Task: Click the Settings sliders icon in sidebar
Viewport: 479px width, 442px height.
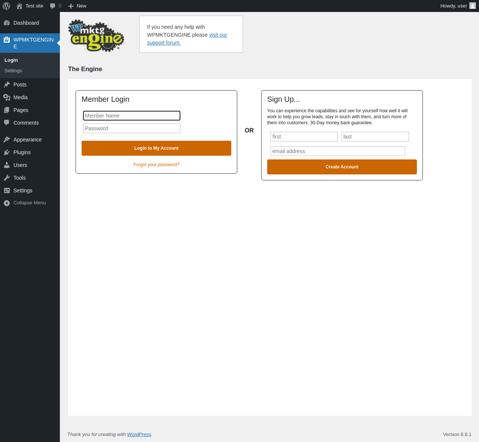Action: coord(7,190)
